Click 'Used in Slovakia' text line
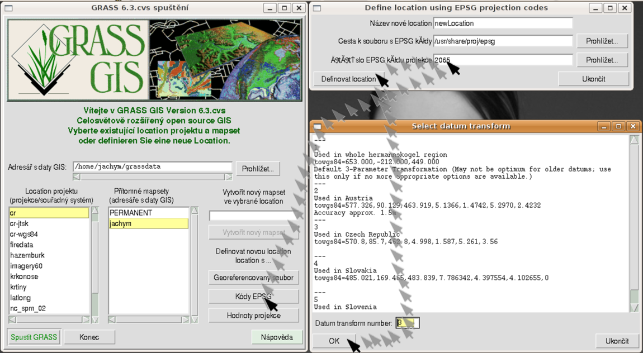The image size is (643, 353). 346,270
